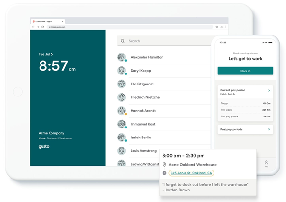Choose Hannah Arendt from the list
Image resolution: width=286 pixels, height=202 pixels.
143,111
